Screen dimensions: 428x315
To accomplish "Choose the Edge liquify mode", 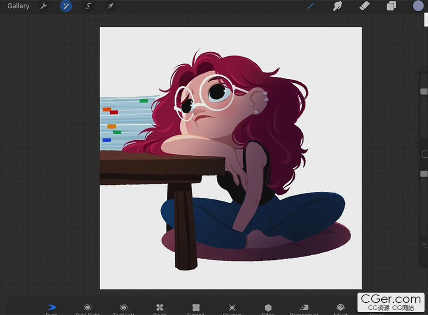I will click(x=268, y=309).
